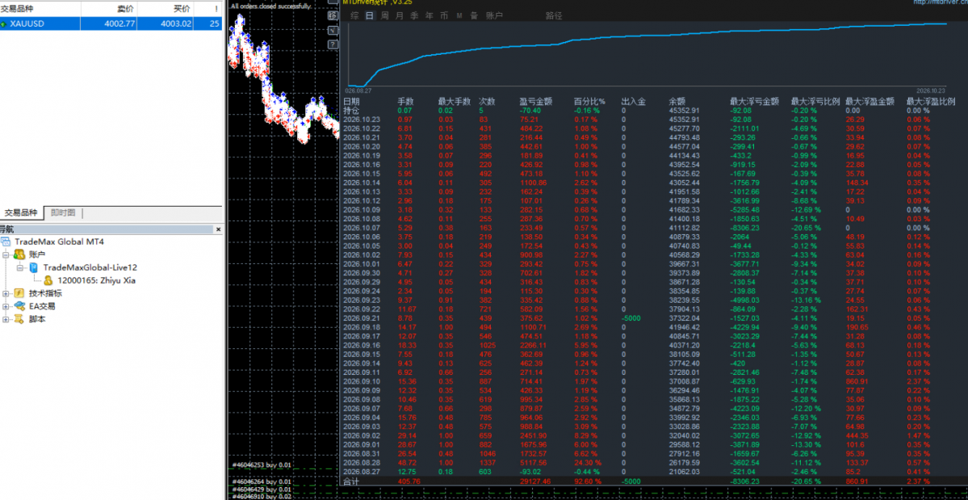Click the 盈亏金额 column header
968x500 pixels.
coord(536,101)
